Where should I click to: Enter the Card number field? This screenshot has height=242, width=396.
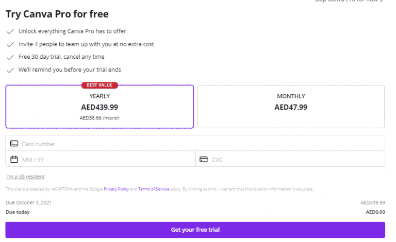pyautogui.click(x=201, y=144)
